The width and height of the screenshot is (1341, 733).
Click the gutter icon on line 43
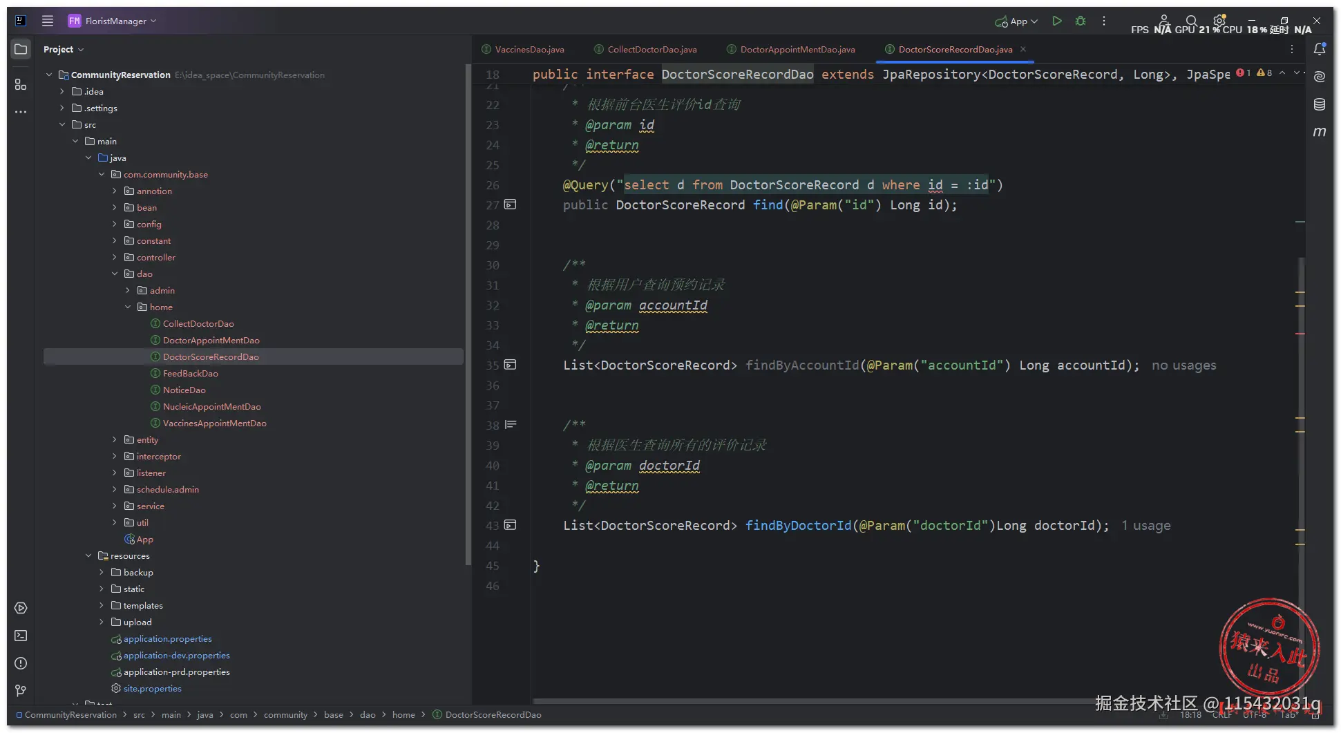511,525
